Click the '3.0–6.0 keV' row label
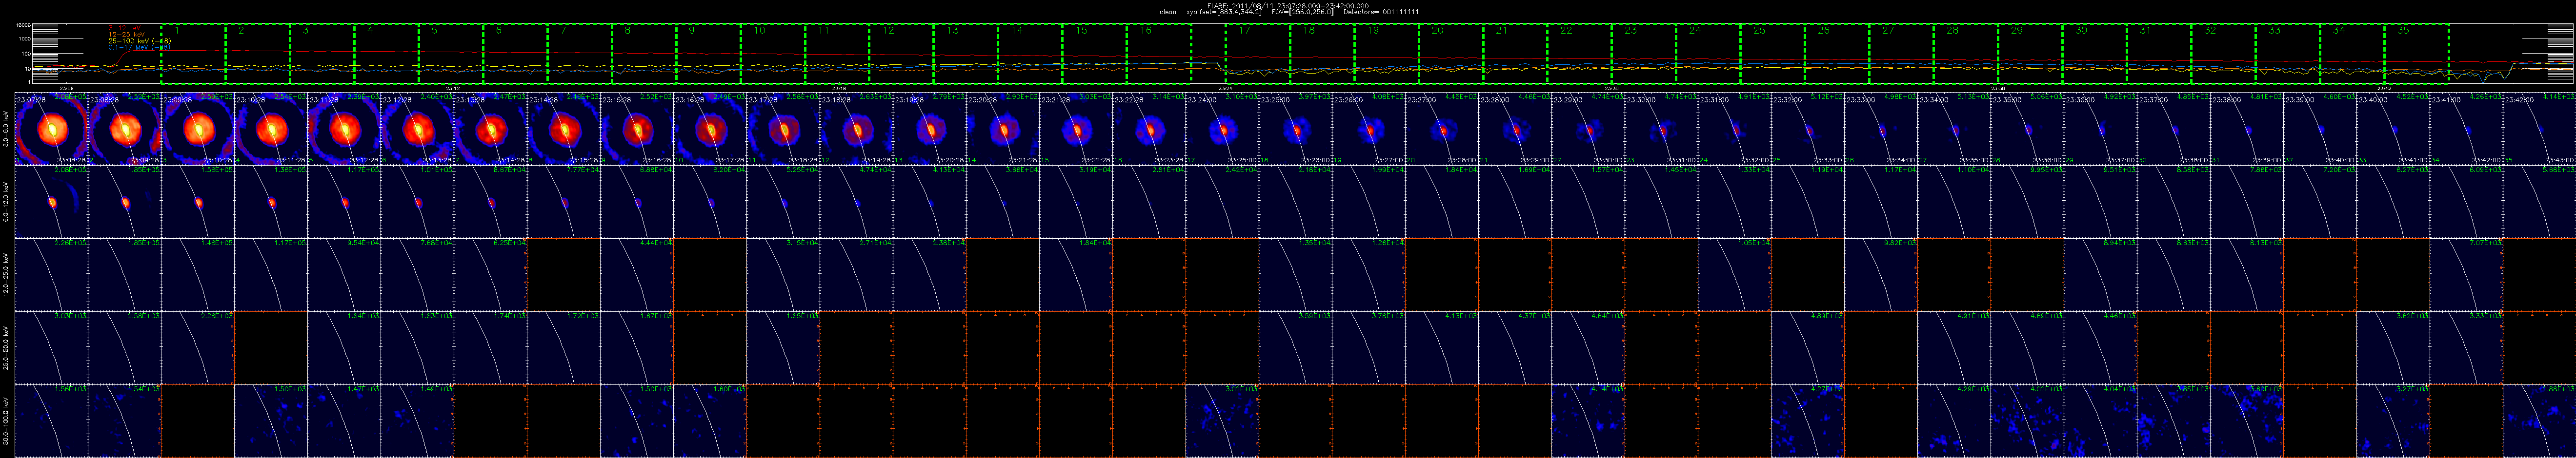The width and height of the screenshot is (2576, 458). point(7,130)
